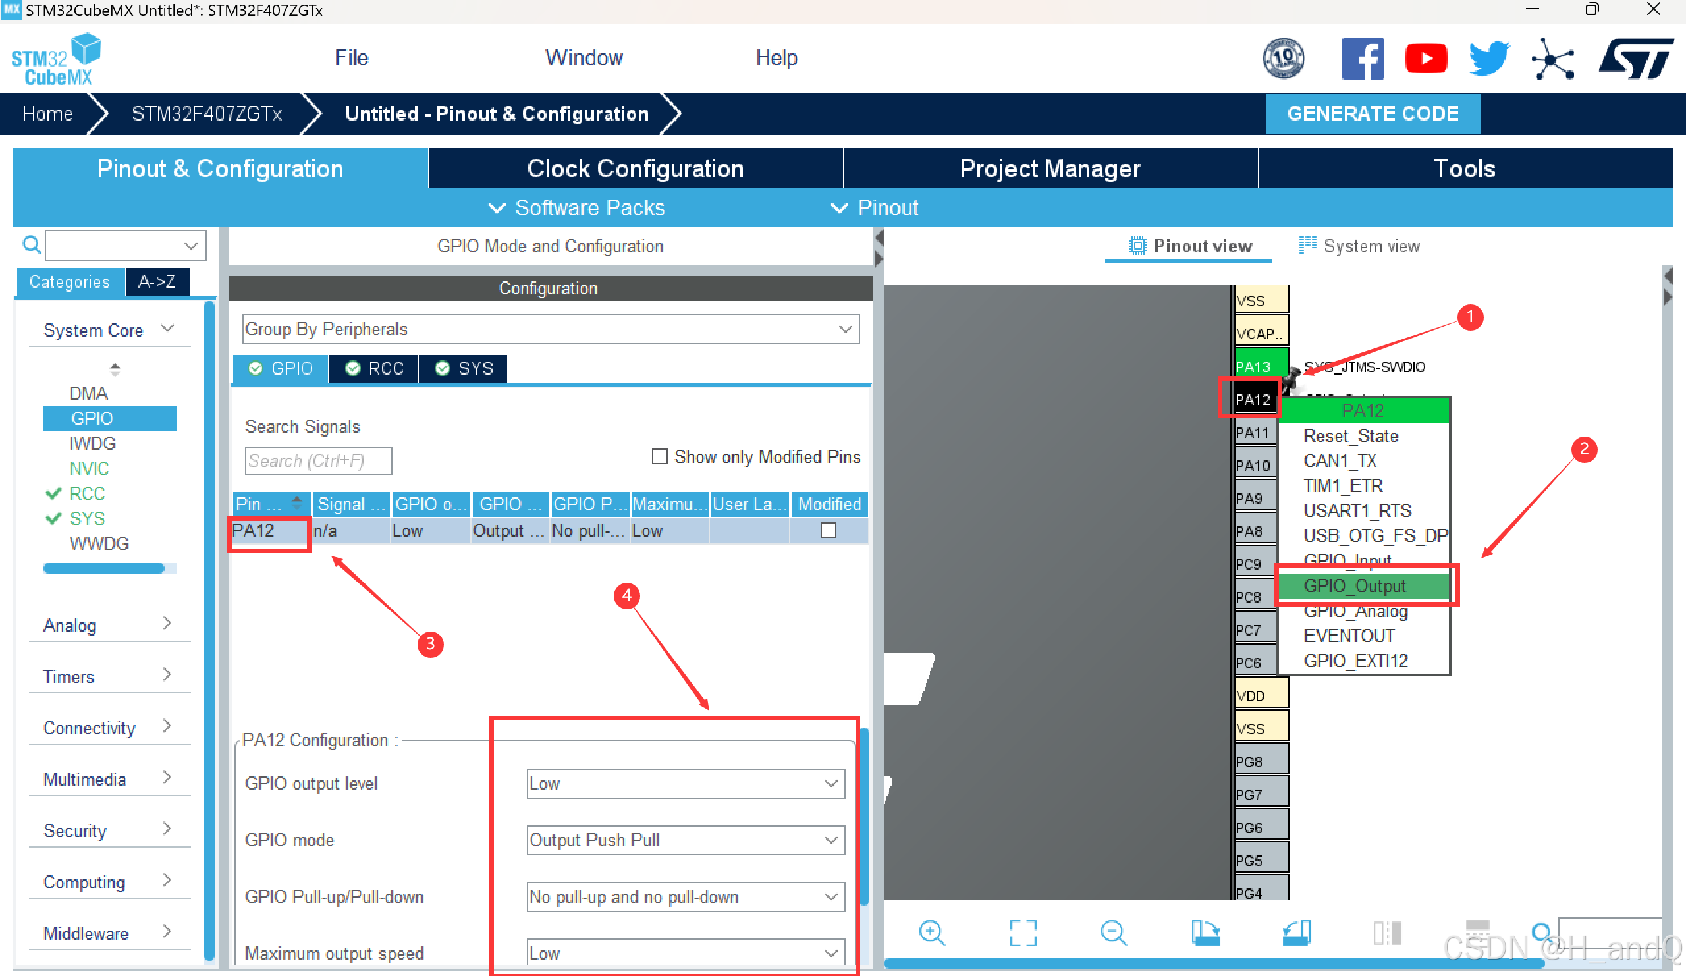
Task: Open the Group By Peripherals dropdown
Action: [550, 329]
